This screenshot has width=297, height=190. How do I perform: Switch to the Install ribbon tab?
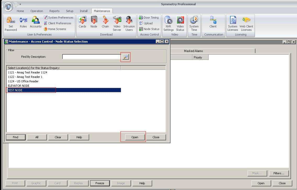click(84, 11)
